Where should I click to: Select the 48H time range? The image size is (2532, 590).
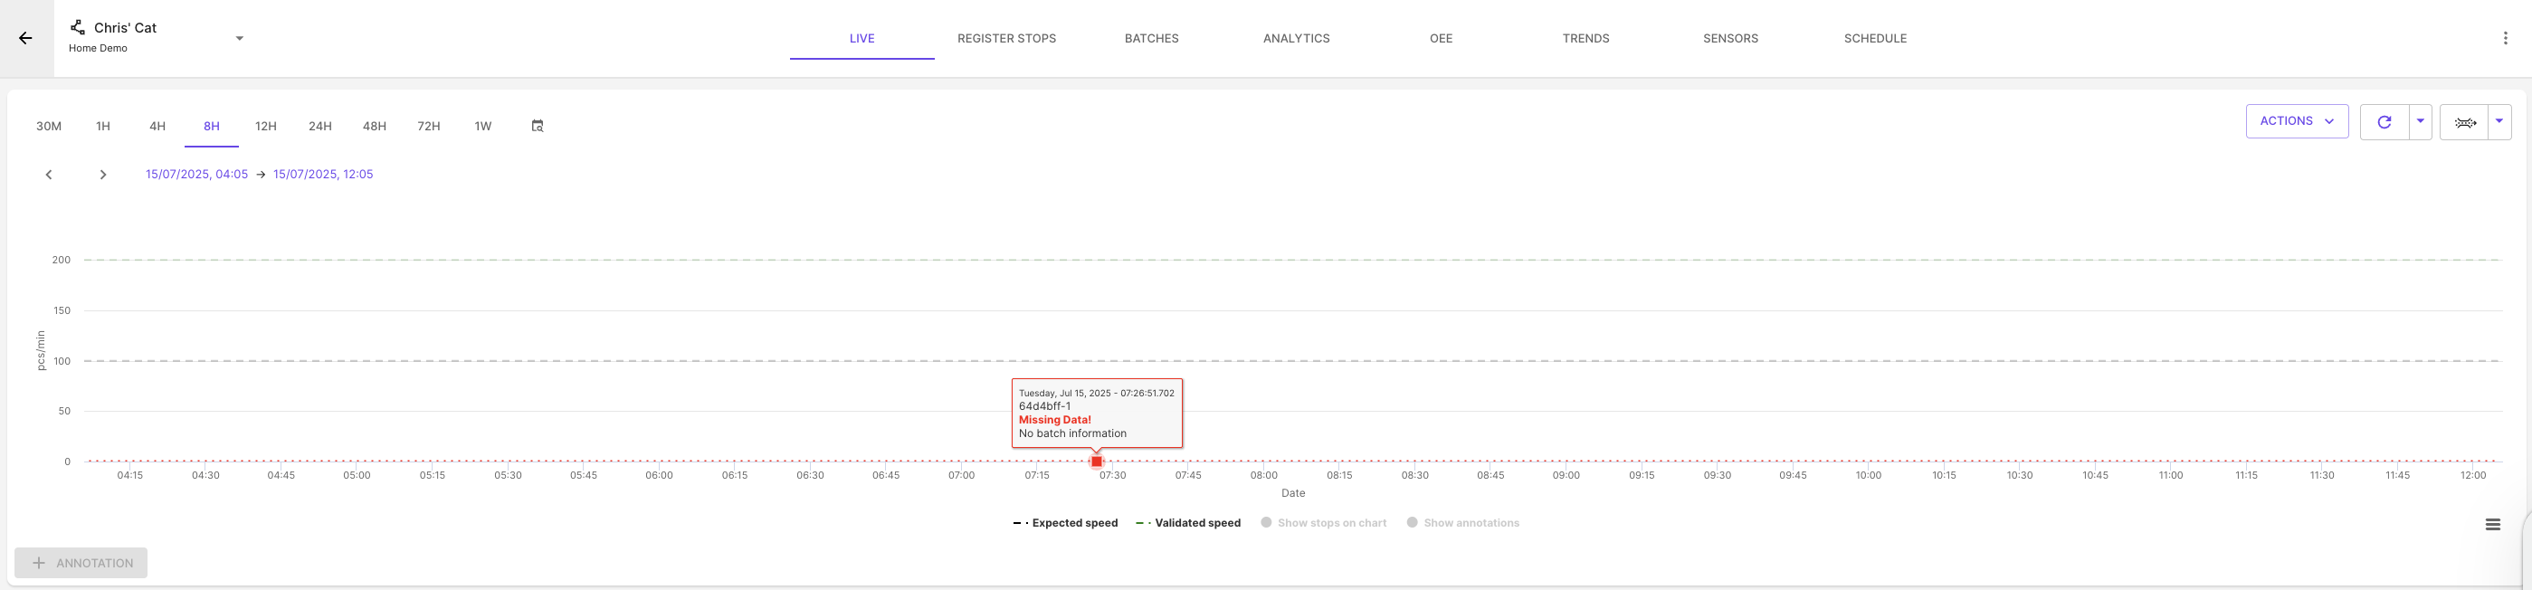375,126
